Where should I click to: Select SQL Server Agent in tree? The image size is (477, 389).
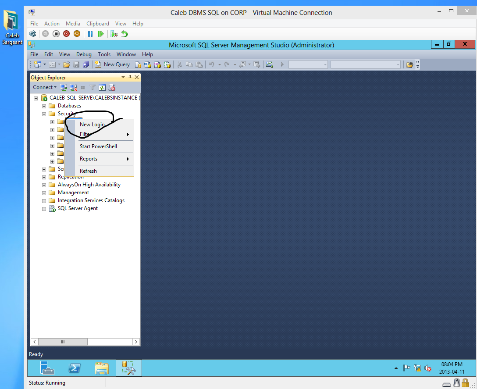[x=78, y=208]
